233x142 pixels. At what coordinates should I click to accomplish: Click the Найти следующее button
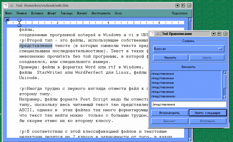click(208, 113)
